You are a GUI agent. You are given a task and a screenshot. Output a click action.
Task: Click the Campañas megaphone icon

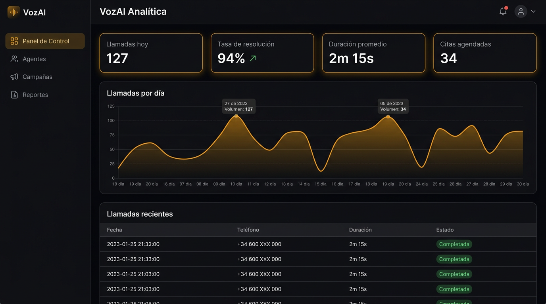coord(14,77)
